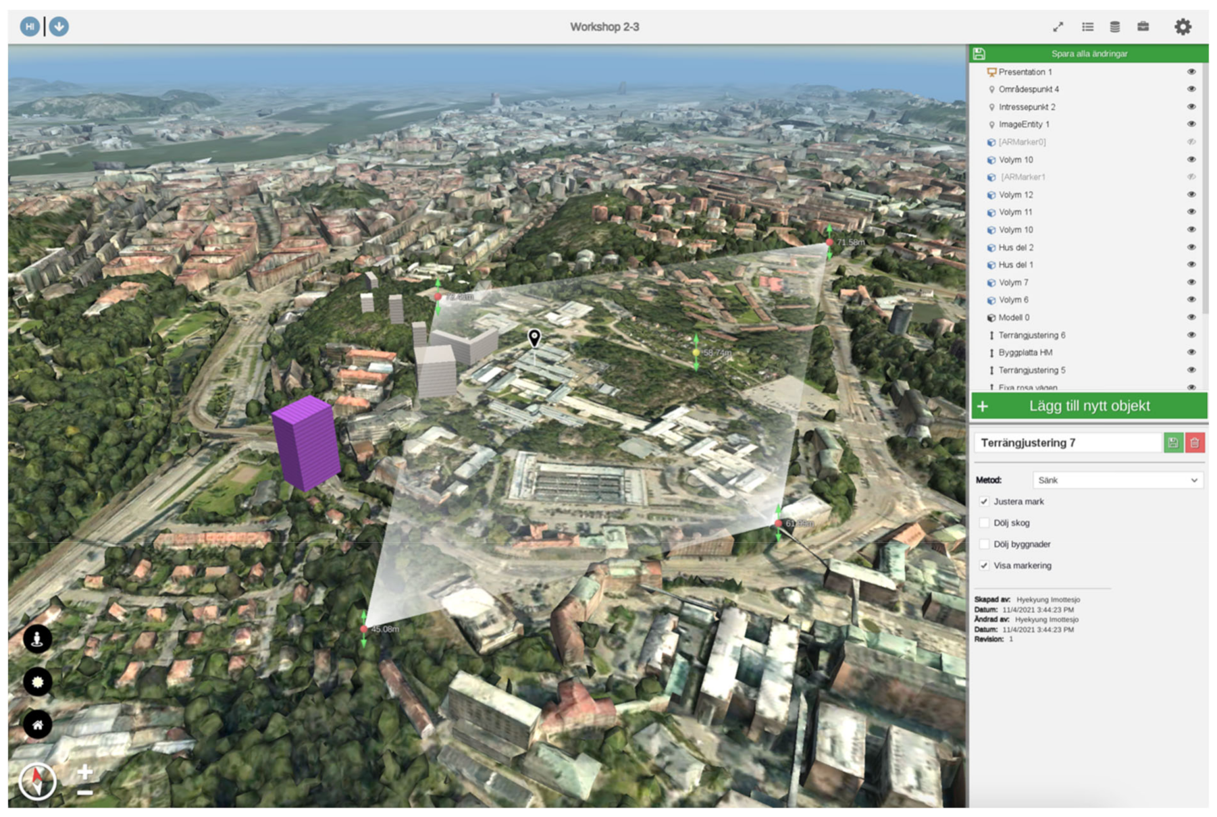Reset the map to home view

37,724
